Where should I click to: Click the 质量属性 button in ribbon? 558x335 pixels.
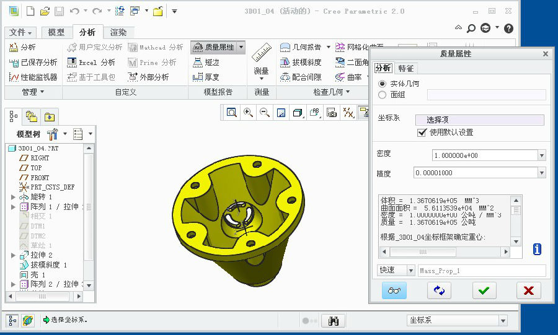point(213,47)
